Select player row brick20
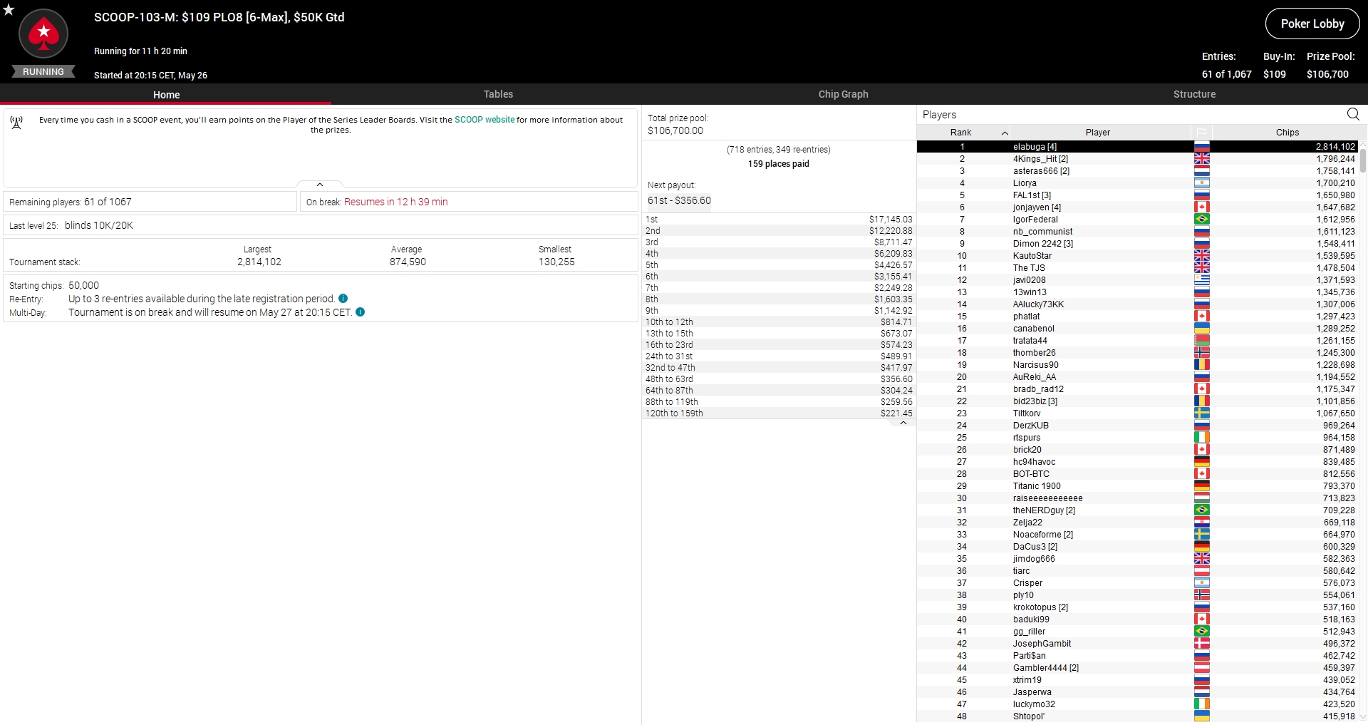Screen dimensions: 1368x725 (1138, 450)
